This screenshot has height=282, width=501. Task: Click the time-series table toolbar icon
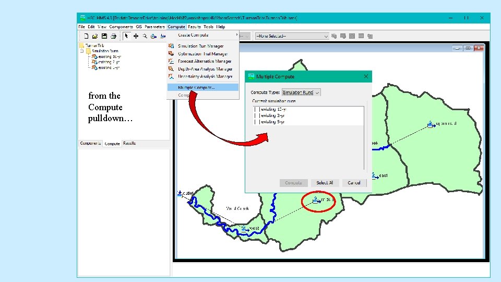(x=370, y=36)
